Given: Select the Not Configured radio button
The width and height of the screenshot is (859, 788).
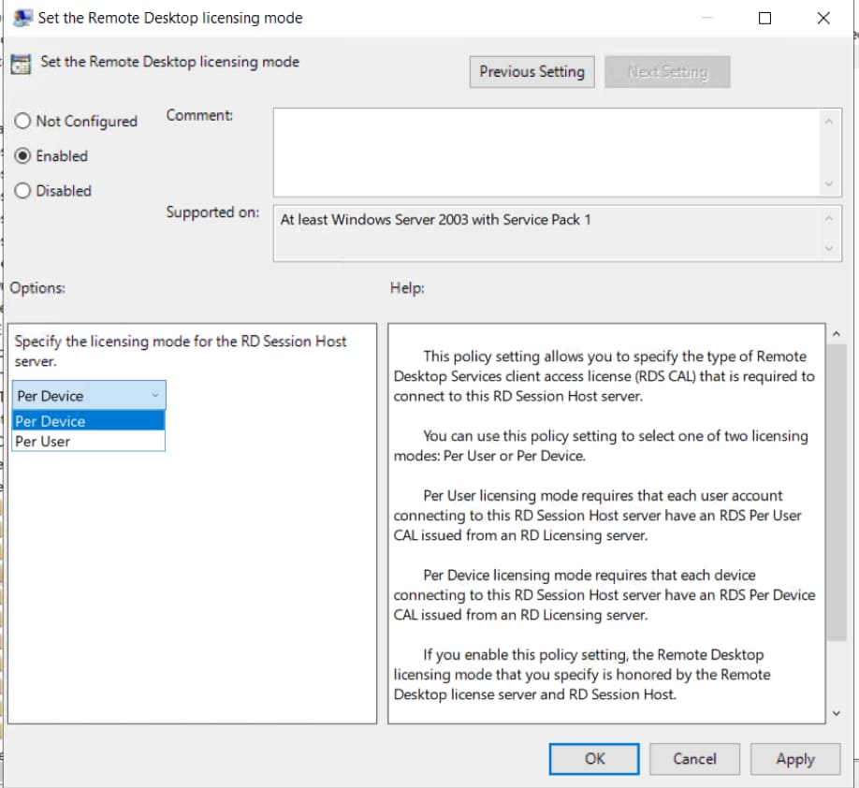Looking at the screenshot, I should (23, 122).
